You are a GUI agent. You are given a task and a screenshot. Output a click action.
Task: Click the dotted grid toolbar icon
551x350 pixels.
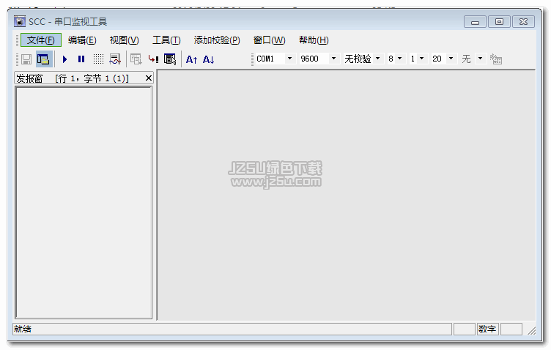[x=98, y=59]
